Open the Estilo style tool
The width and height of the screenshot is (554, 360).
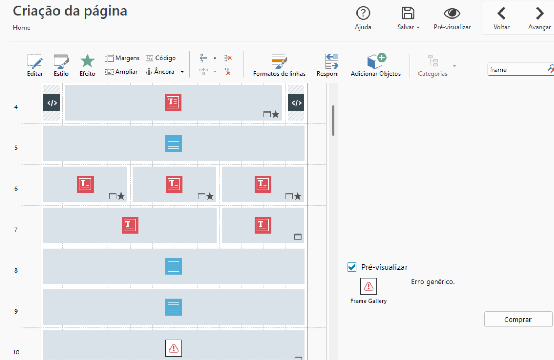click(61, 62)
